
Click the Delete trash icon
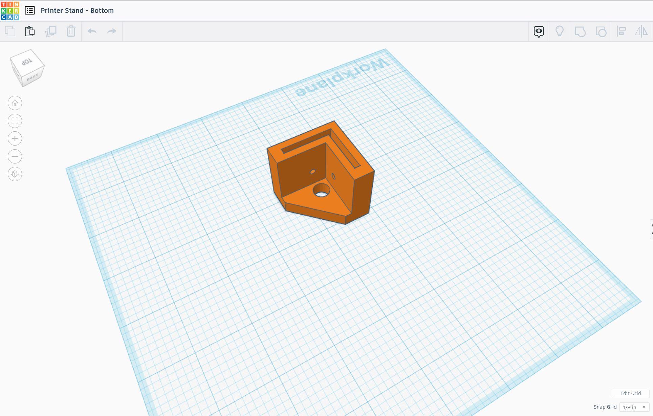(x=71, y=31)
